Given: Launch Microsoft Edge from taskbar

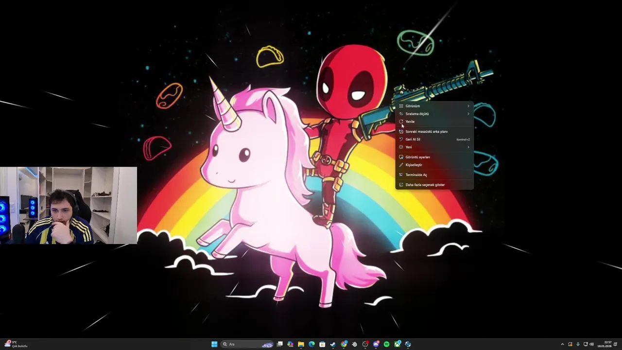Looking at the screenshot, I should pos(311,344).
